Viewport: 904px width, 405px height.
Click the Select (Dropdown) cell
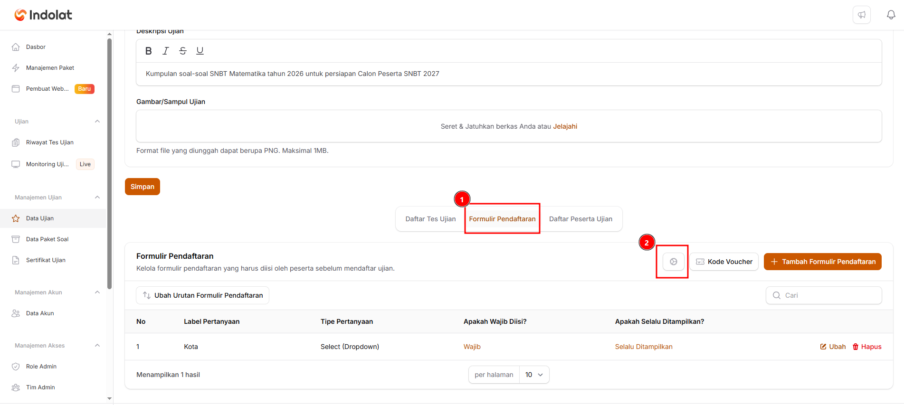tap(350, 347)
